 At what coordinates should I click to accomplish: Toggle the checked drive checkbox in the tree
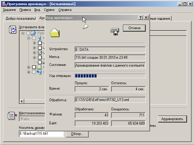(39, 53)
